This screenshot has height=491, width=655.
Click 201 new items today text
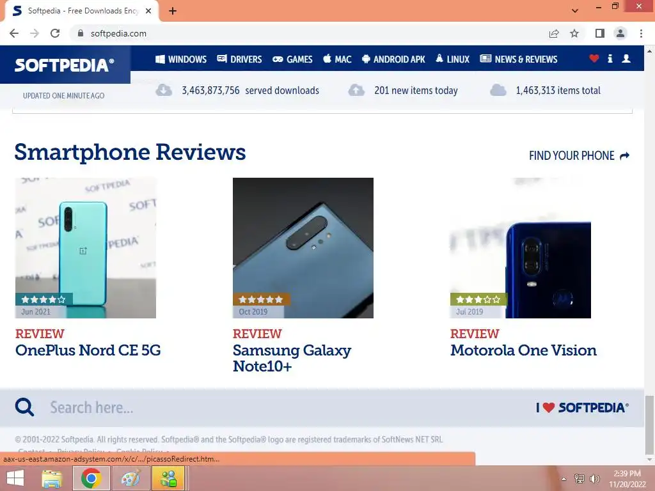(x=416, y=91)
